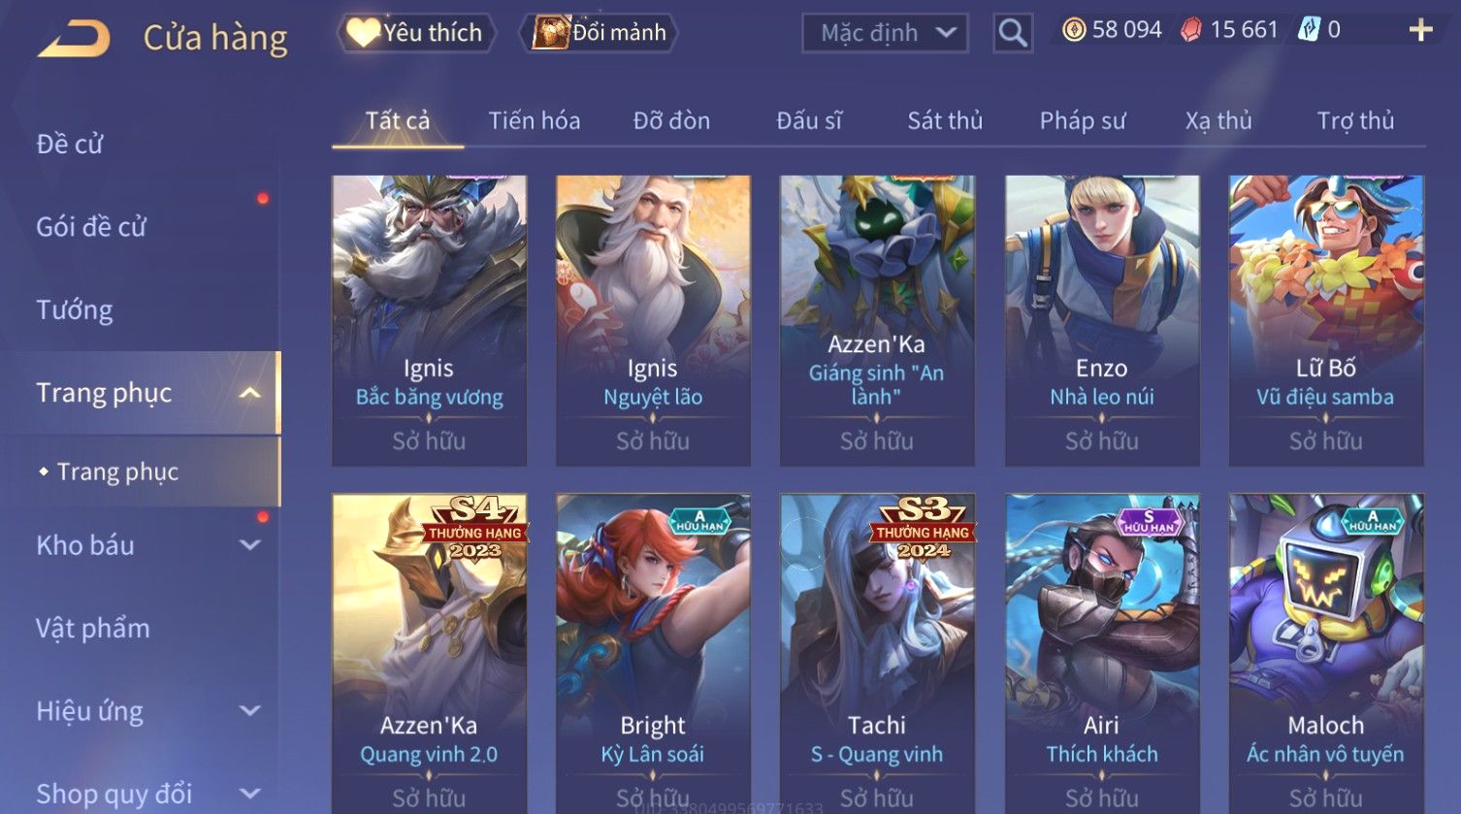The height and width of the screenshot is (814, 1461).
Task: Open the Mặc định sort dropdown
Action: (885, 33)
